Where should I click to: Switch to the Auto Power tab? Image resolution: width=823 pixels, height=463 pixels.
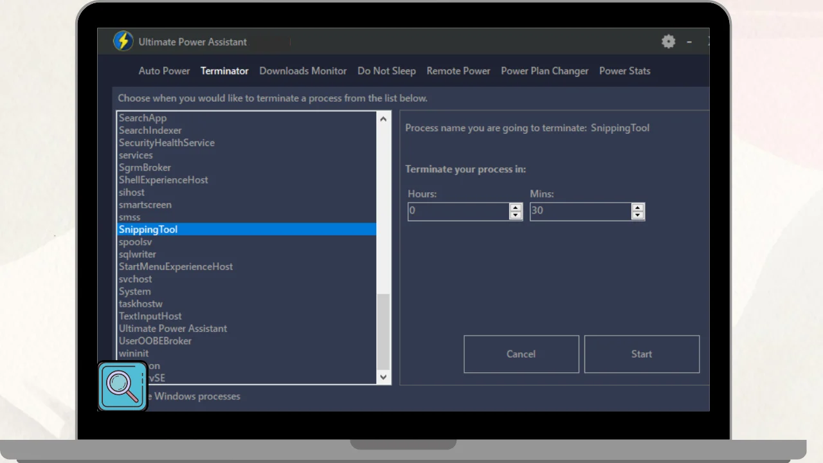pyautogui.click(x=164, y=71)
